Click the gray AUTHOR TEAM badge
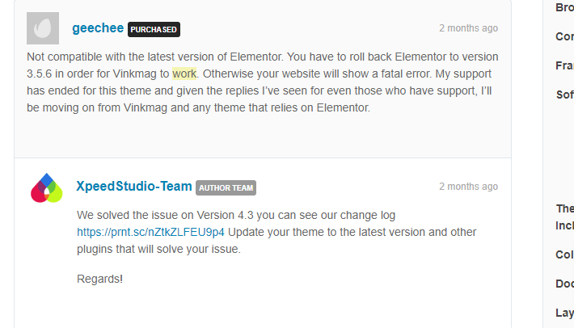The width and height of the screenshot is (574, 328). coord(226,188)
